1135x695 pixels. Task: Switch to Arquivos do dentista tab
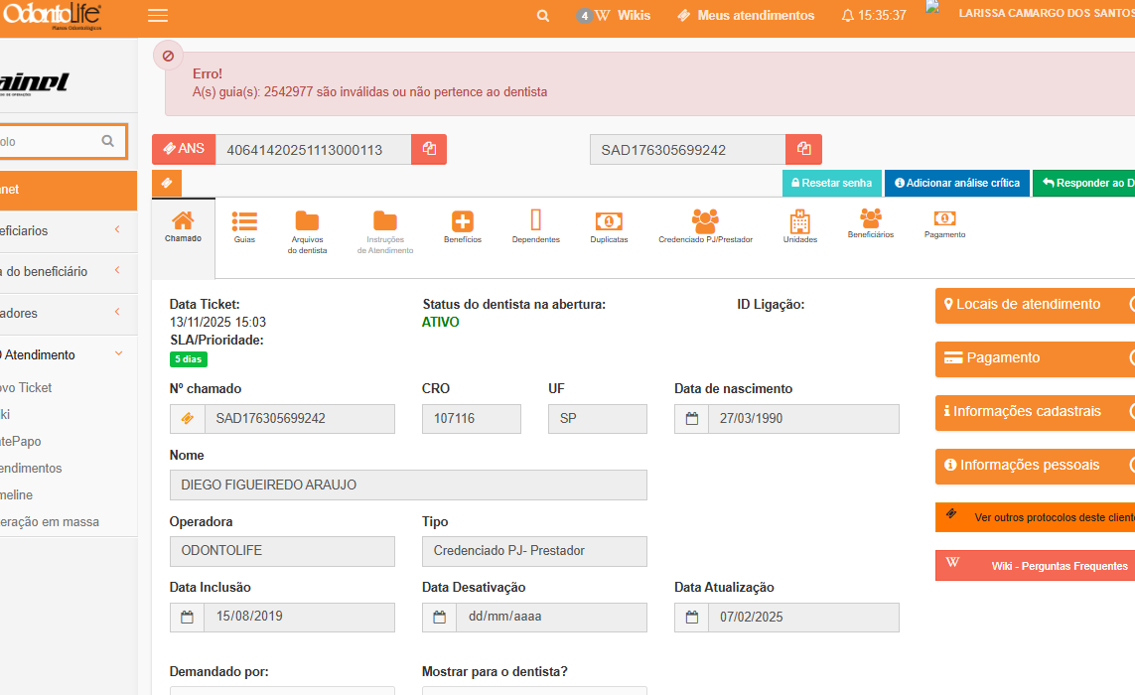[307, 232]
